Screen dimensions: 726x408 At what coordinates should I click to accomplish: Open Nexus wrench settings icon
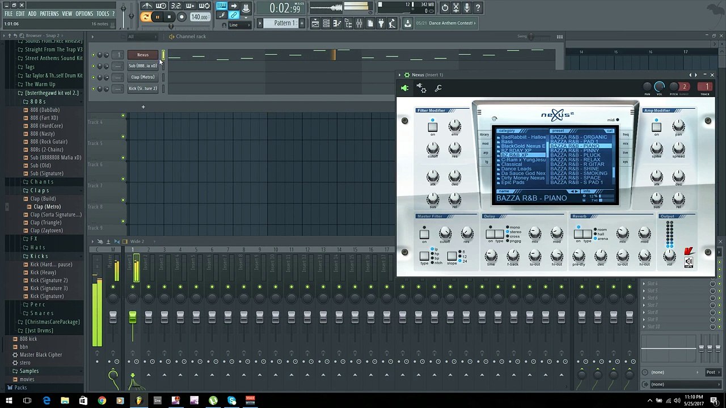coord(438,88)
